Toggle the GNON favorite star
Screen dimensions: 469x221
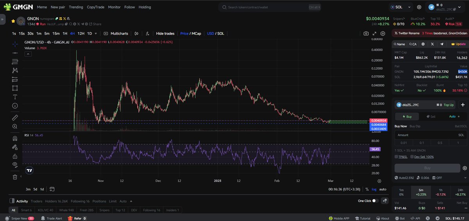point(13,21)
